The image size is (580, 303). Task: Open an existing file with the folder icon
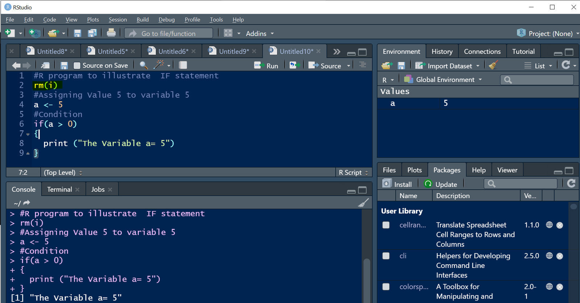coord(53,33)
